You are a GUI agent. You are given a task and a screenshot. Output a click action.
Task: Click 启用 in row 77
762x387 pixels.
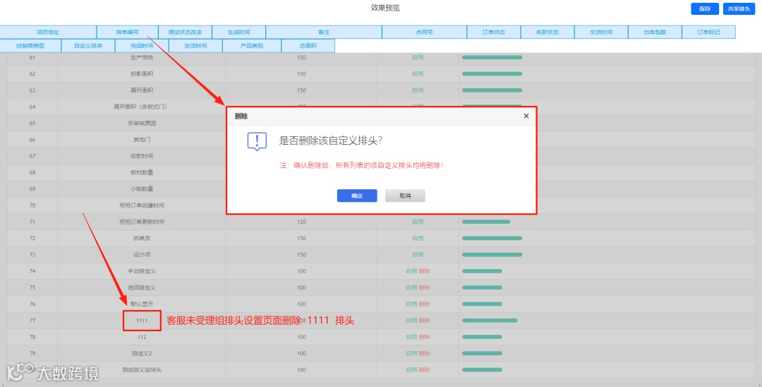coord(411,321)
